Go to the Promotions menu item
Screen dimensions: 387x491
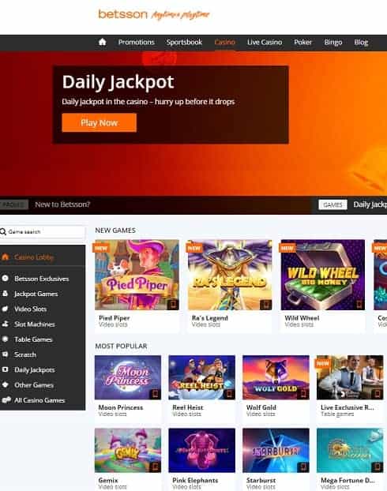(x=137, y=43)
